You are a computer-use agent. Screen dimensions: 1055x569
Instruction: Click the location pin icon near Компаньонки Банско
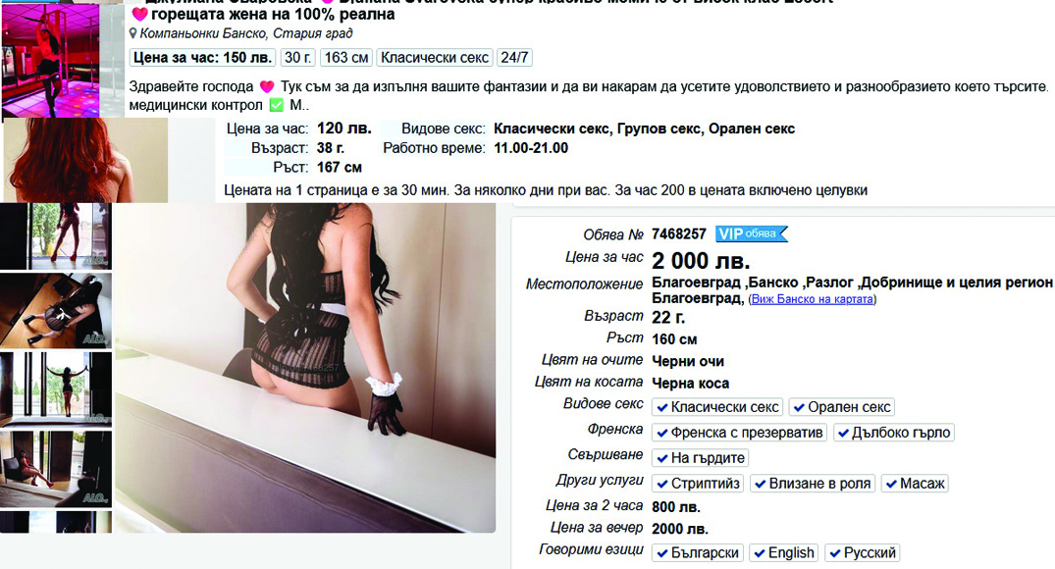tap(133, 33)
